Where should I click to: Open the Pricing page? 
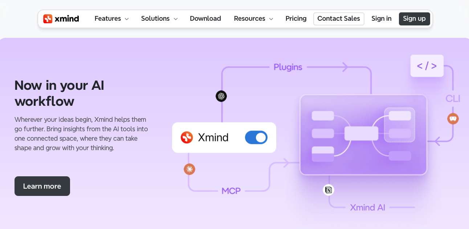pos(296,19)
